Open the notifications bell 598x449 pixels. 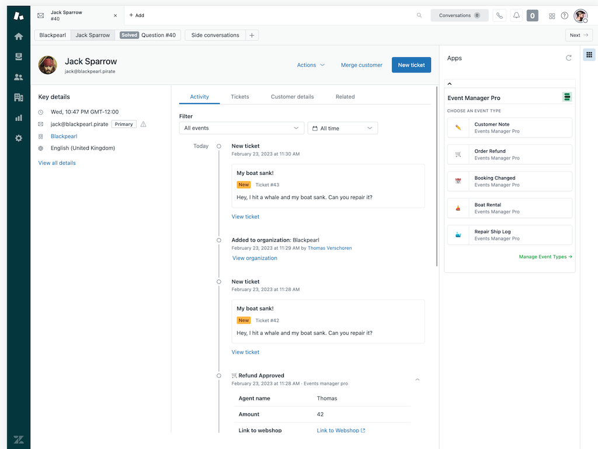(516, 15)
